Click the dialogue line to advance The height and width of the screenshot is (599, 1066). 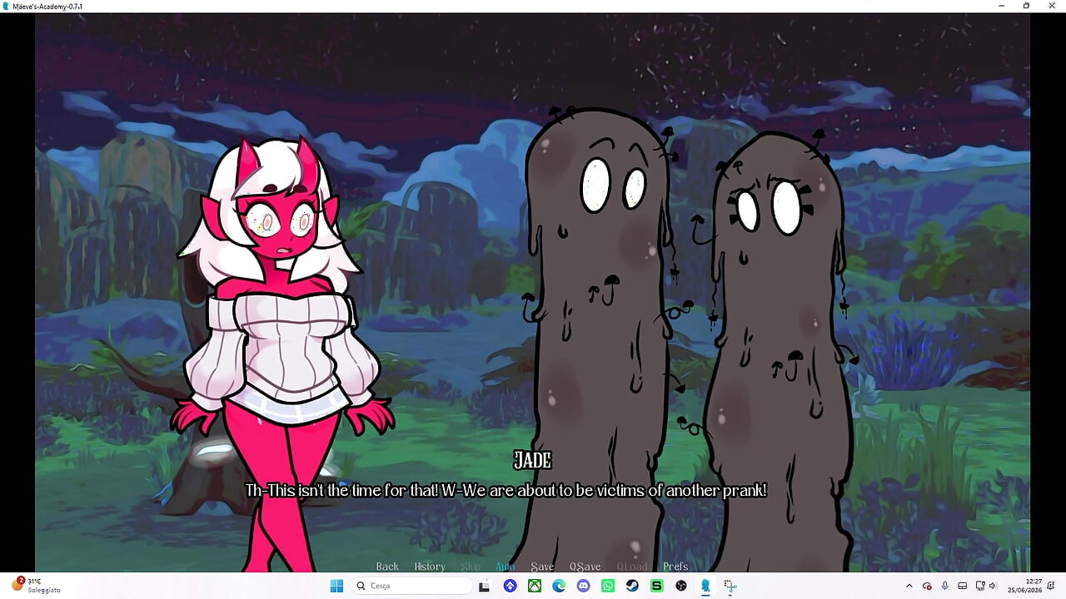click(x=506, y=491)
